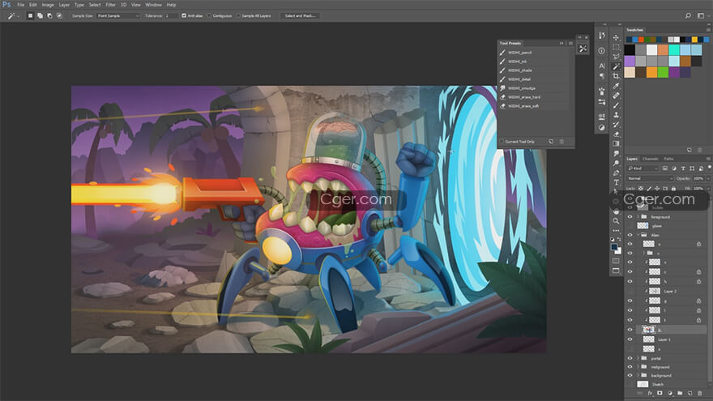Open the Opacity dropdown arrow
Image resolution: width=713 pixels, height=401 pixels.
tap(708, 178)
